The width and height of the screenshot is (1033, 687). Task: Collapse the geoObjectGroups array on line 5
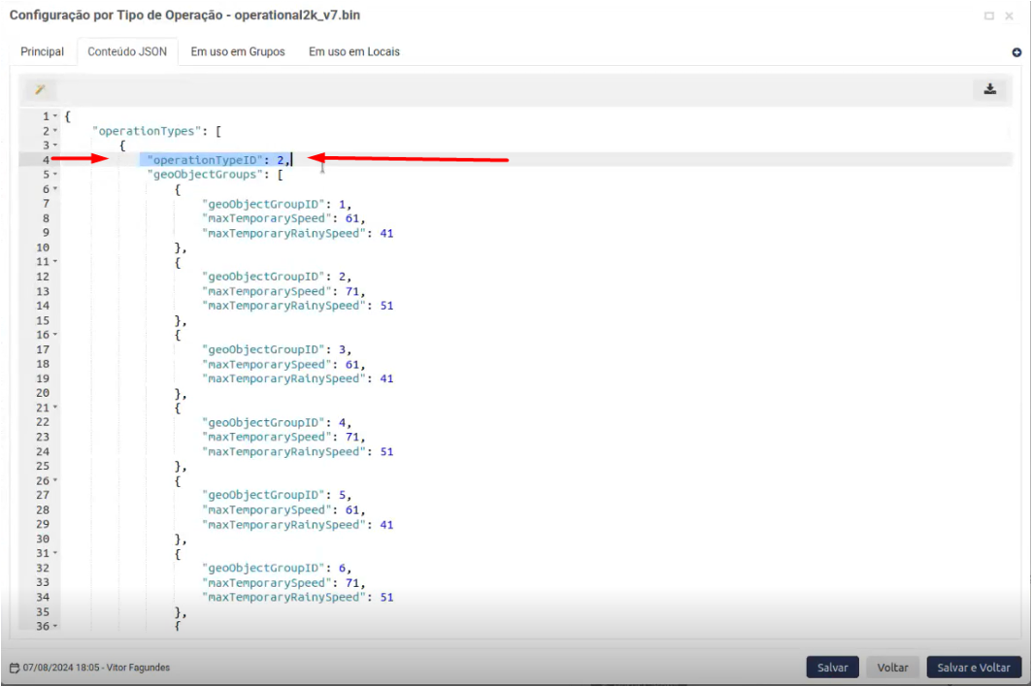55,175
